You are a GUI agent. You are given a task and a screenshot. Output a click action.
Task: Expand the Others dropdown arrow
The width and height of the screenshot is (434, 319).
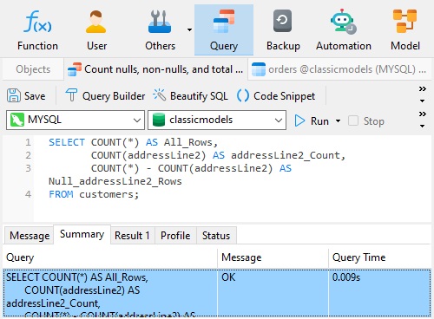point(189,29)
